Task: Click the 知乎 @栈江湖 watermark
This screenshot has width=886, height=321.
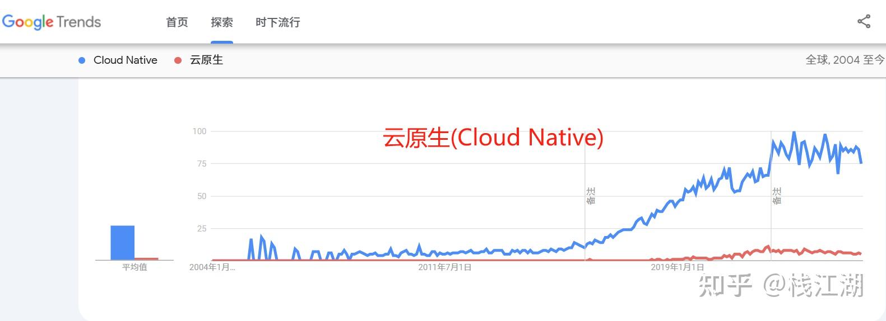Action: 781,285
